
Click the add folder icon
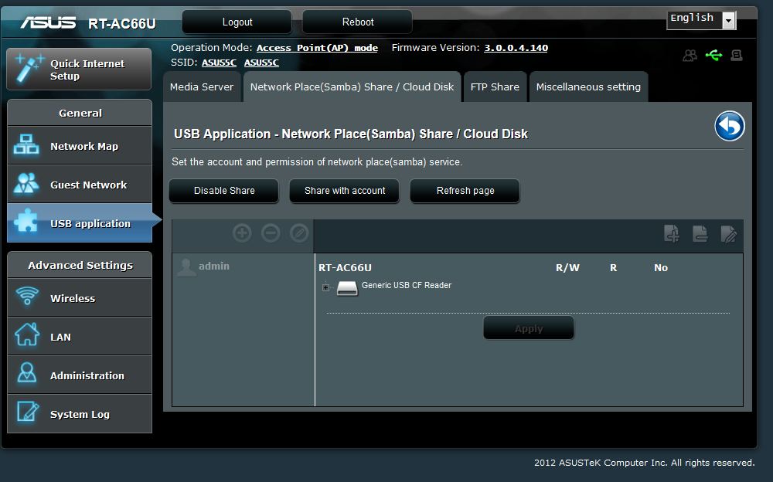click(672, 233)
